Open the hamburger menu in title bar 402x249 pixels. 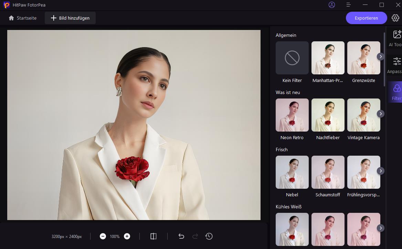coord(348,5)
